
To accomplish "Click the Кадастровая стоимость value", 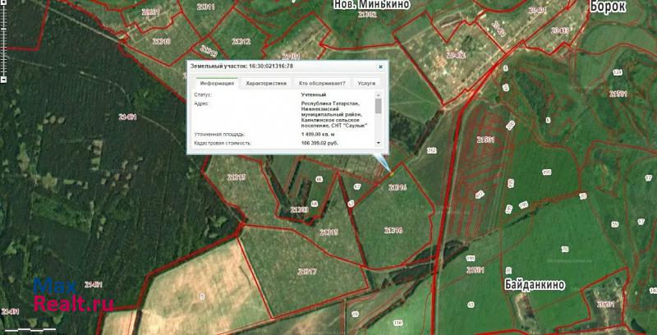I will (320, 142).
